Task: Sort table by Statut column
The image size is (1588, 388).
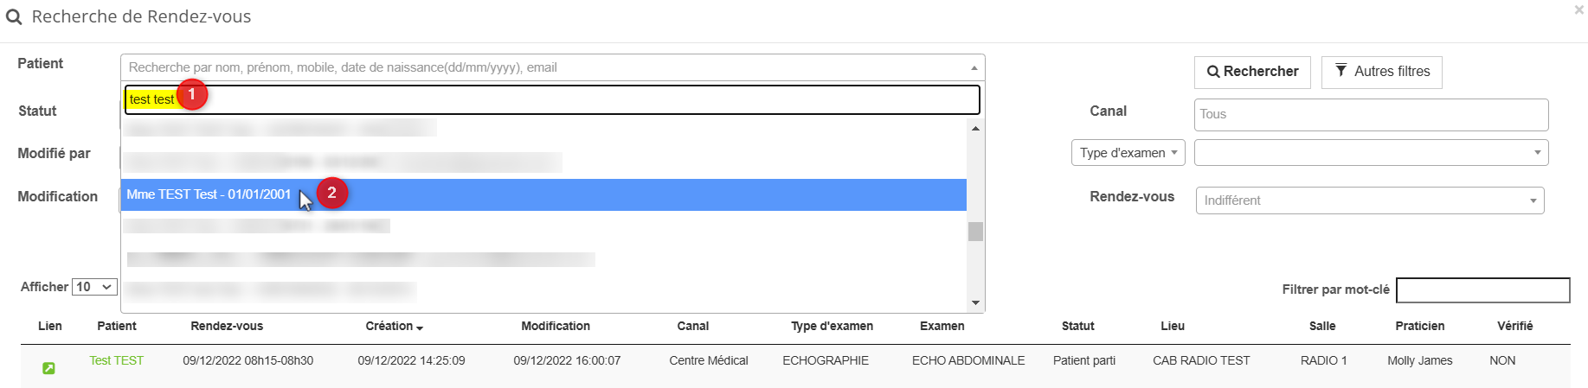Action: 1077,326
